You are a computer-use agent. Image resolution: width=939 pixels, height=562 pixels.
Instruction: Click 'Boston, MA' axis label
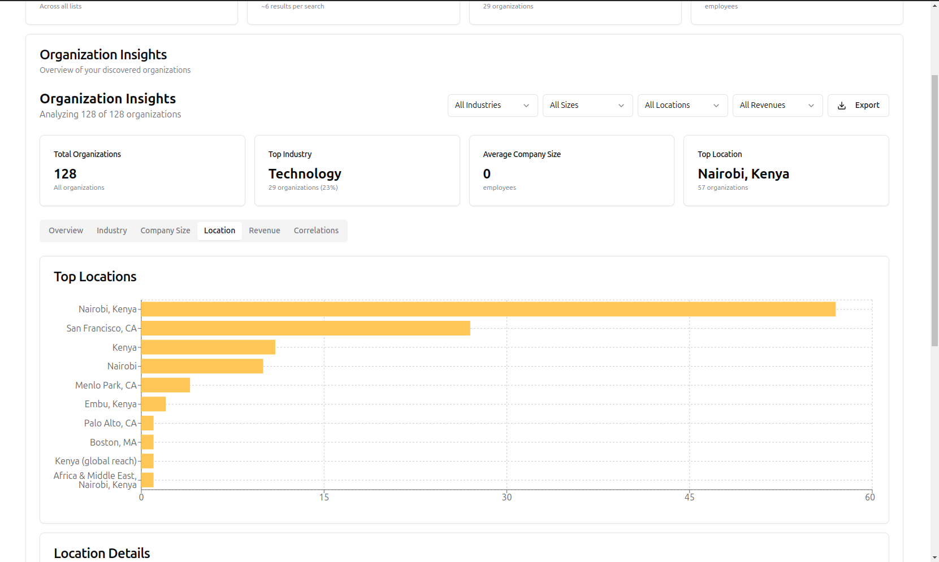[114, 442]
